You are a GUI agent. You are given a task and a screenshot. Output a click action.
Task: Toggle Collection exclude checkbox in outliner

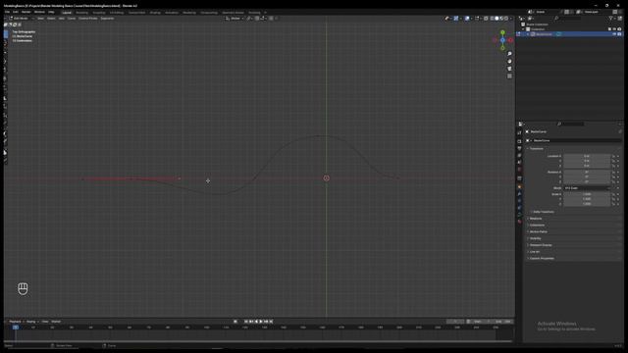coord(609,29)
